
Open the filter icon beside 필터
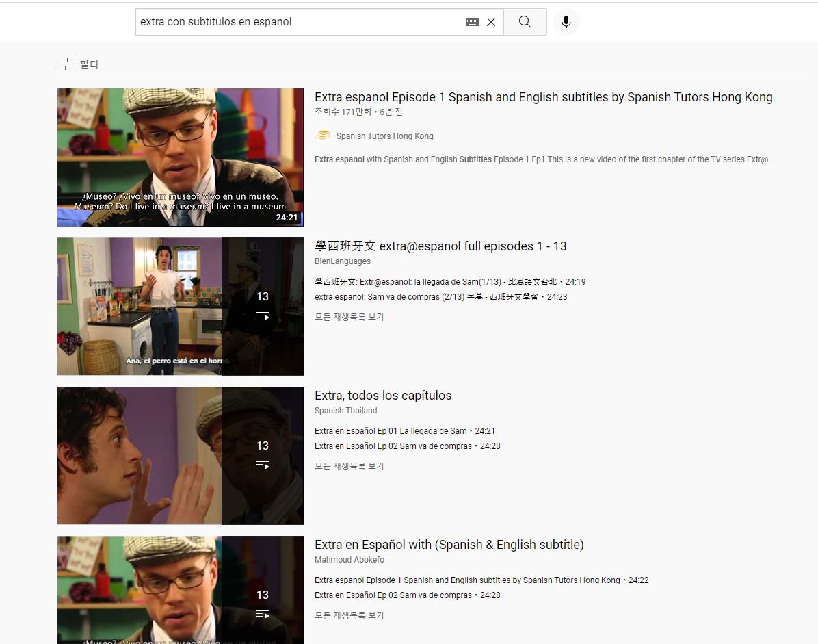(x=66, y=64)
